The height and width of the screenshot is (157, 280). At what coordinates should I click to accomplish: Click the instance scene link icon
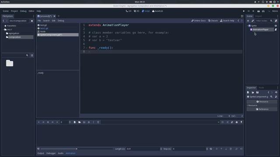point(252,21)
